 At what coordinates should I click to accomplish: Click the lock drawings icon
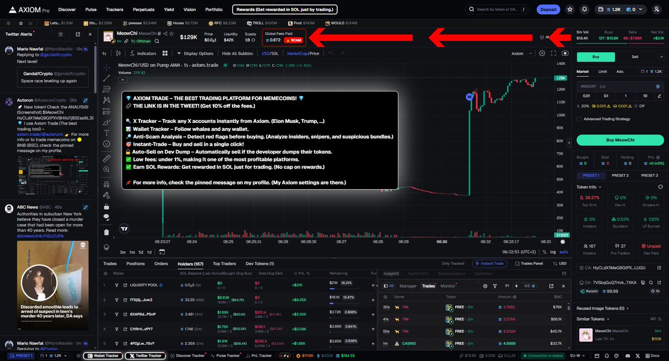tap(106, 206)
